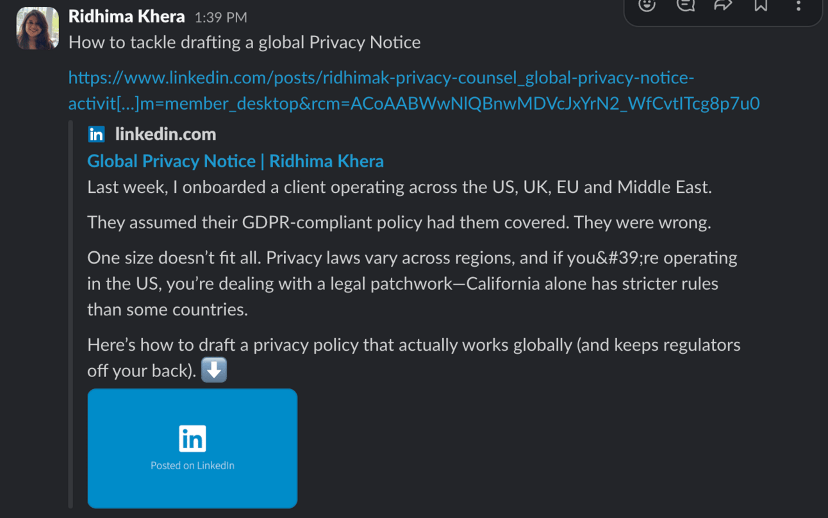This screenshot has height=518, width=828.
Task: Open the Ridhima Khera sender name
Action: pos(126,16)
